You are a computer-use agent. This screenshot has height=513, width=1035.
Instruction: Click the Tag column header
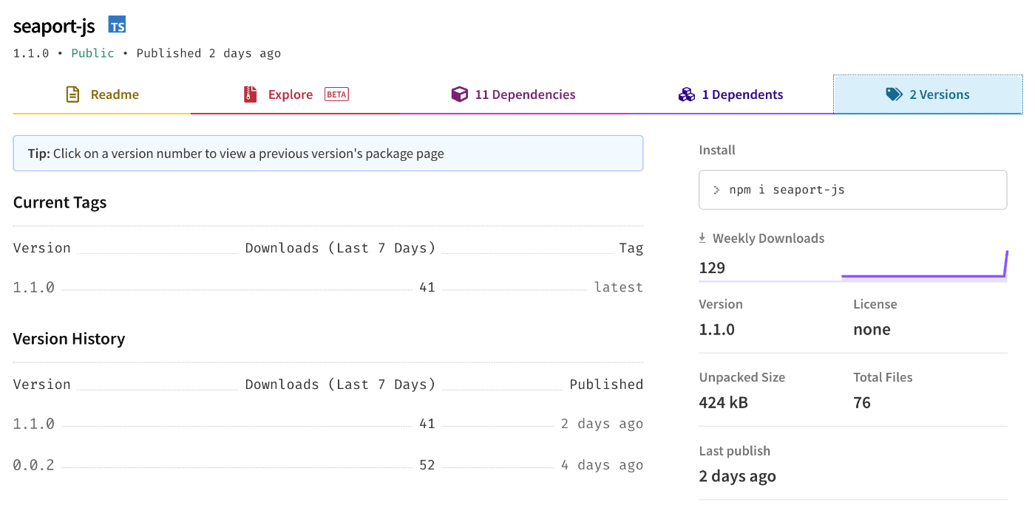[x=631, y=248]
